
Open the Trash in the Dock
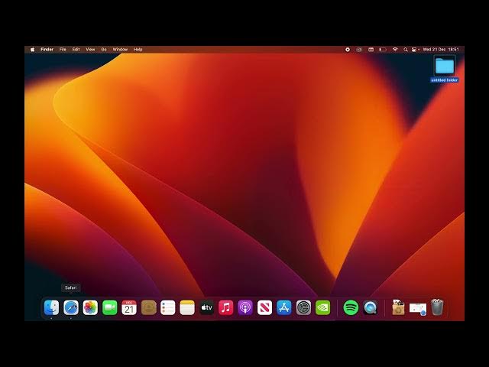click(x=437, y=307)
